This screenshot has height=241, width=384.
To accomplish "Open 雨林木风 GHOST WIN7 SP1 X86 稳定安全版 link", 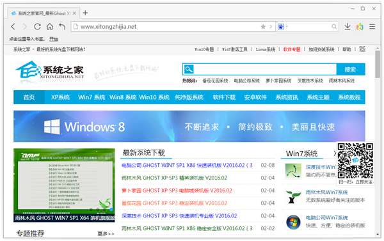I will pos(187,228).
